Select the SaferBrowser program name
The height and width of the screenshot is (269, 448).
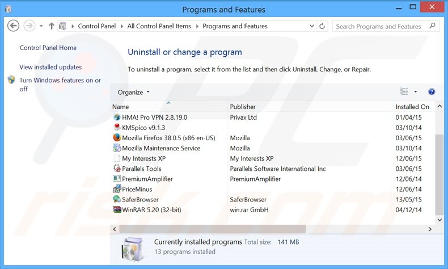coord(140,200)
